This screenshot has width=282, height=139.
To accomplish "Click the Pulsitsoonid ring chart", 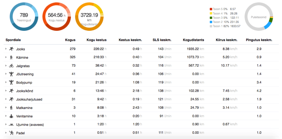I will [x=259, y=17].
